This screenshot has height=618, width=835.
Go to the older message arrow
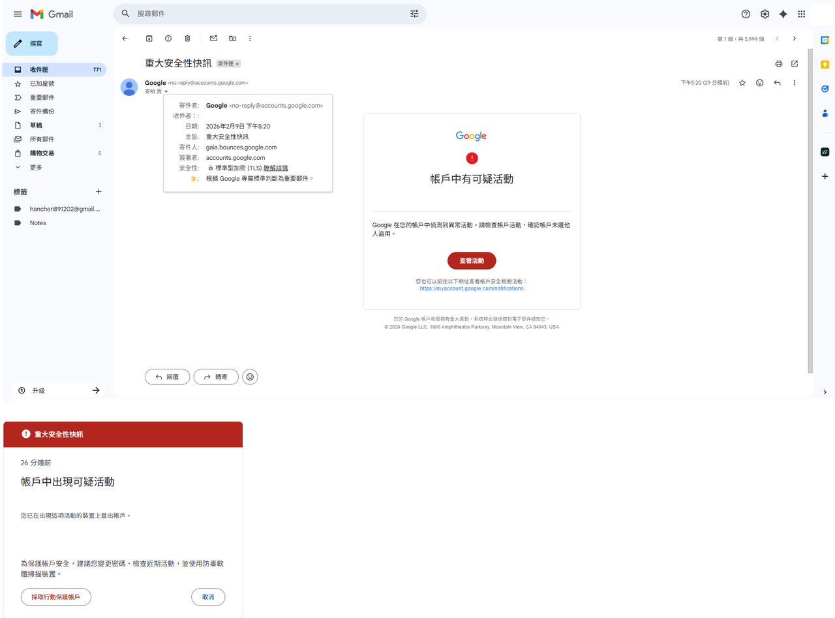(795, 39)
